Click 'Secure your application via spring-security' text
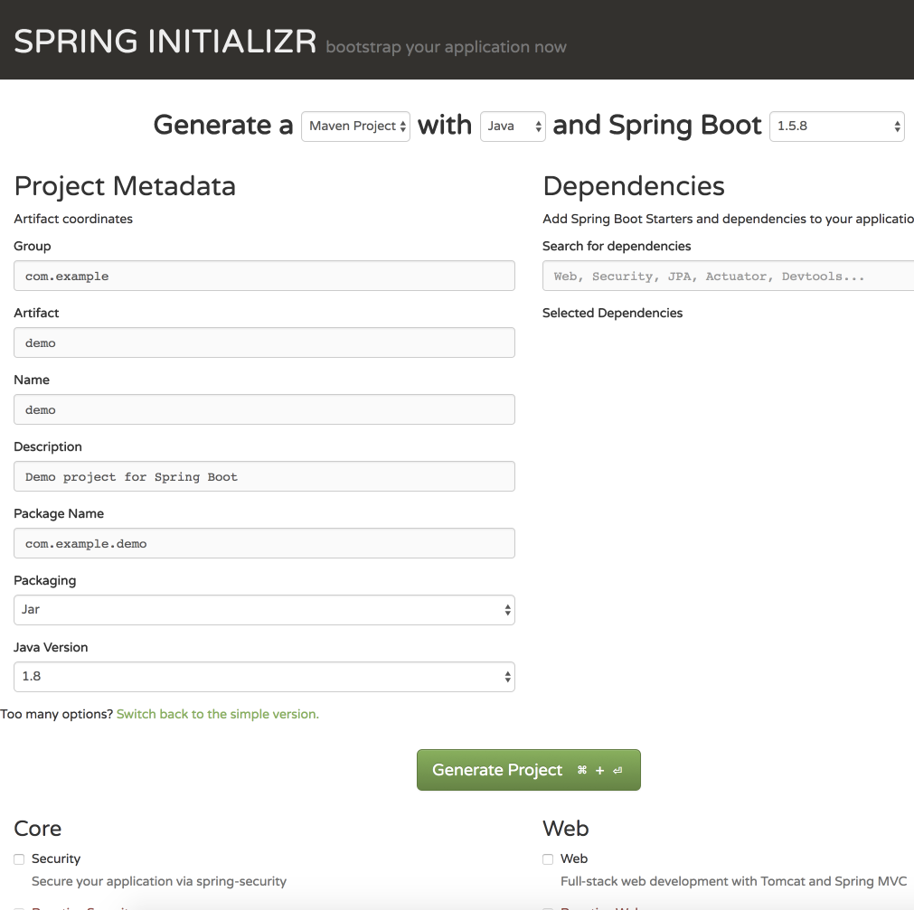This screenshot has width=914, height=910. click(159, 881)
